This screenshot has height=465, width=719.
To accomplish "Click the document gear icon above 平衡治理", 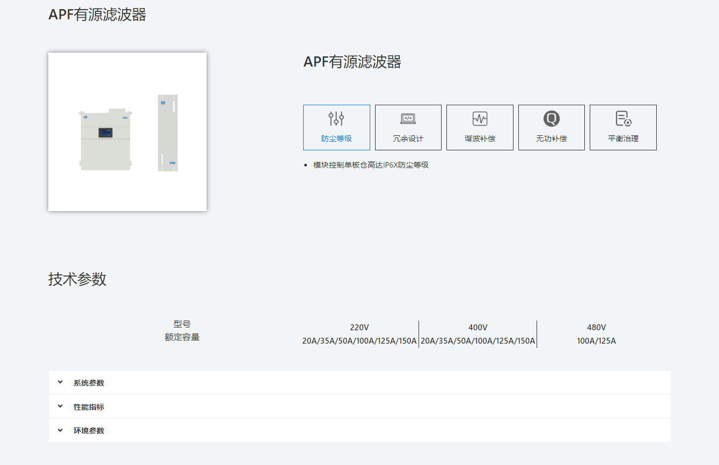I will pyautogui.click(x=623, y=119).
